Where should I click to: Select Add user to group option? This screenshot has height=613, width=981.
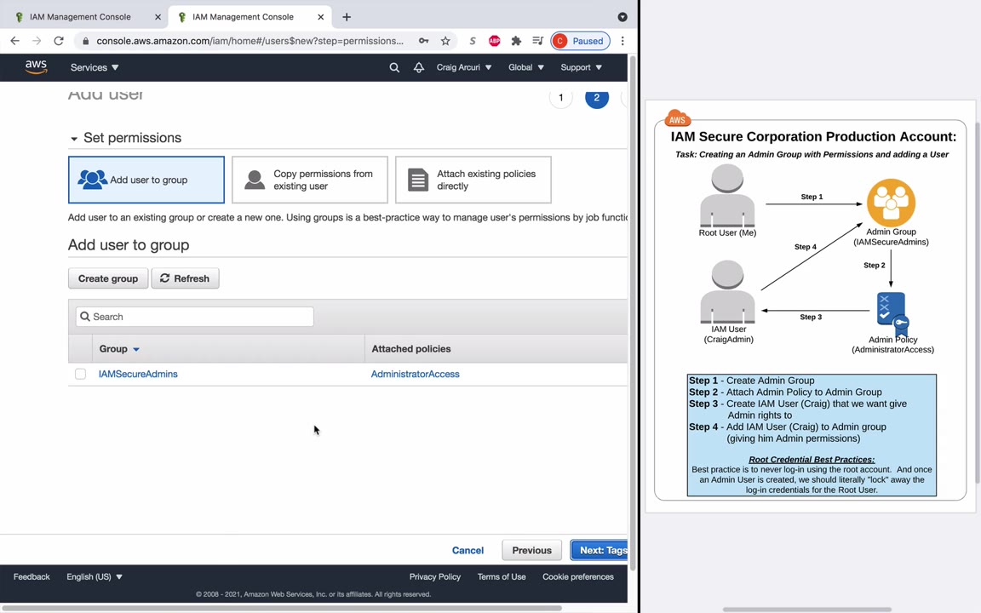coord(146,180)
